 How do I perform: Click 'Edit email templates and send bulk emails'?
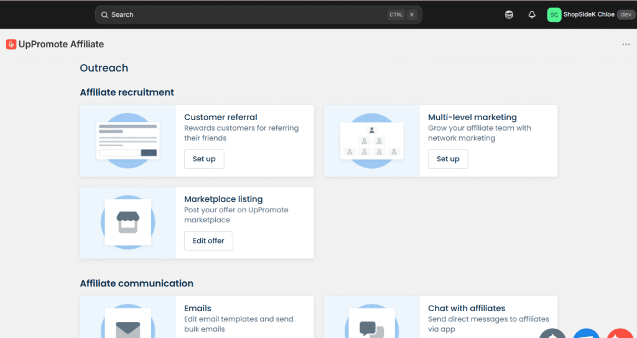238,324
